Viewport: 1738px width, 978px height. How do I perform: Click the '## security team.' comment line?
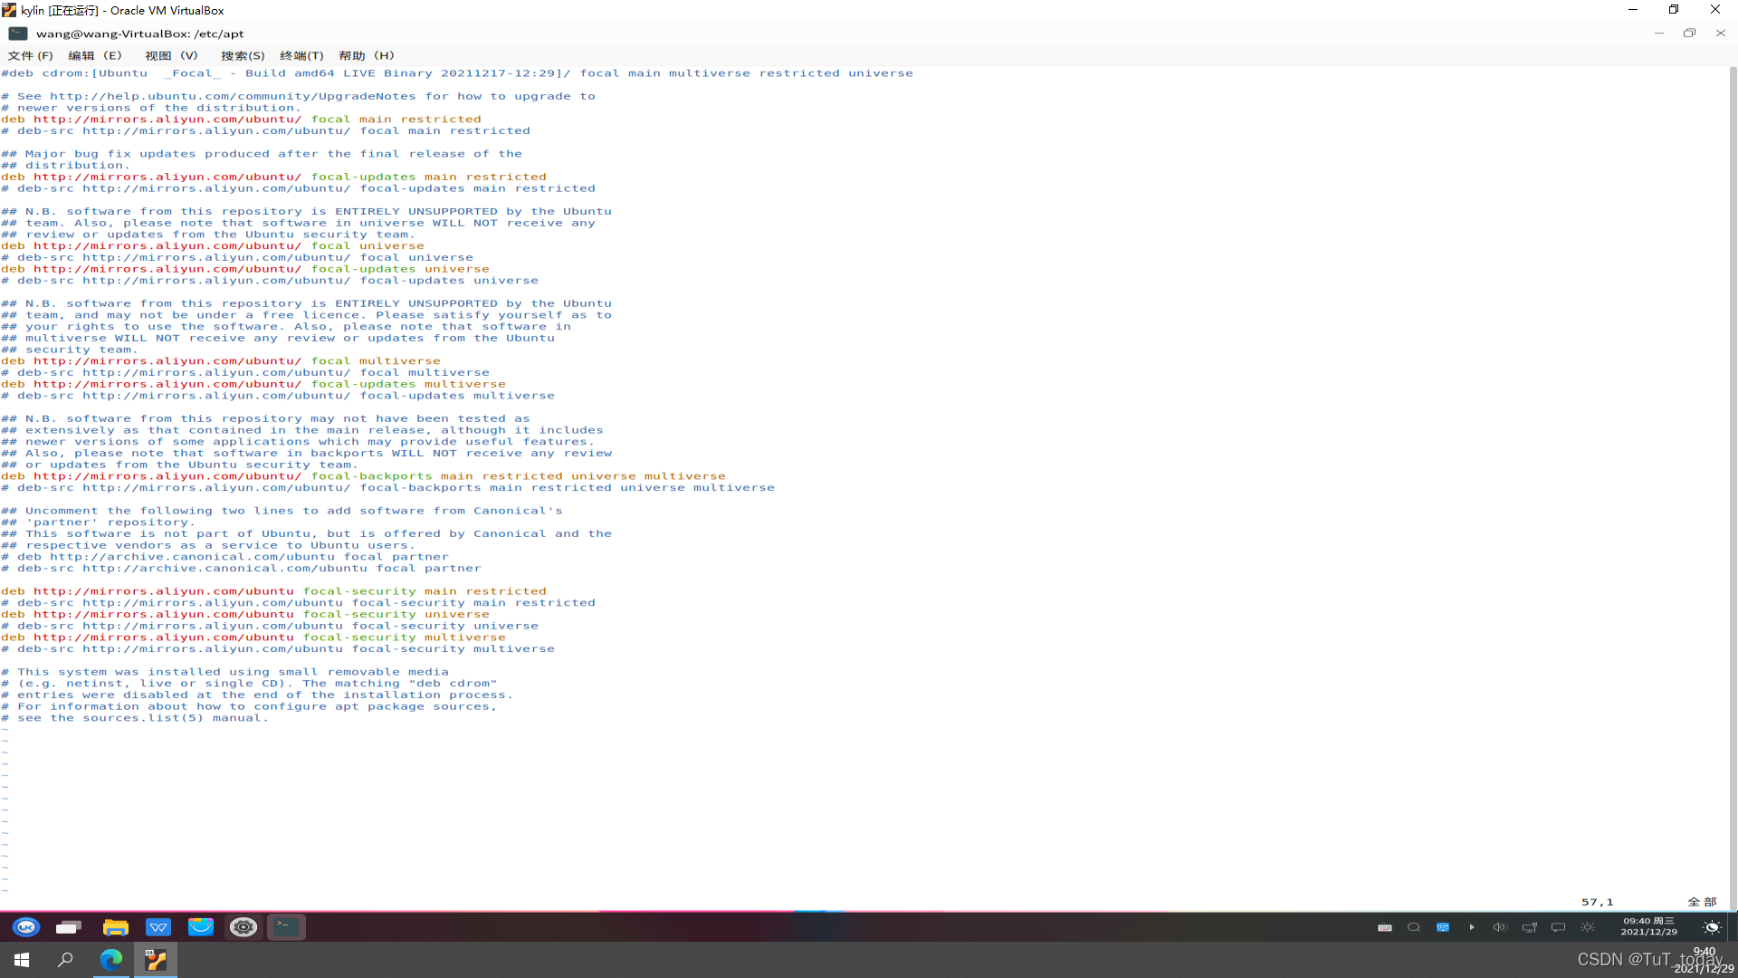pyautogui.click(x=70, y=350)
